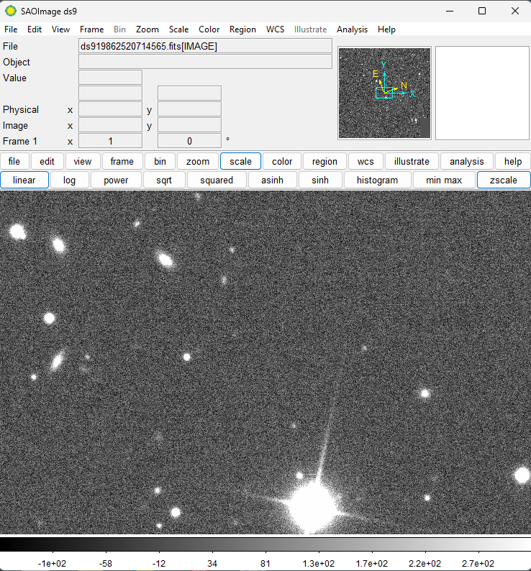Open the View menu
This screenshot has height=571, width=531.
point(60,29)
